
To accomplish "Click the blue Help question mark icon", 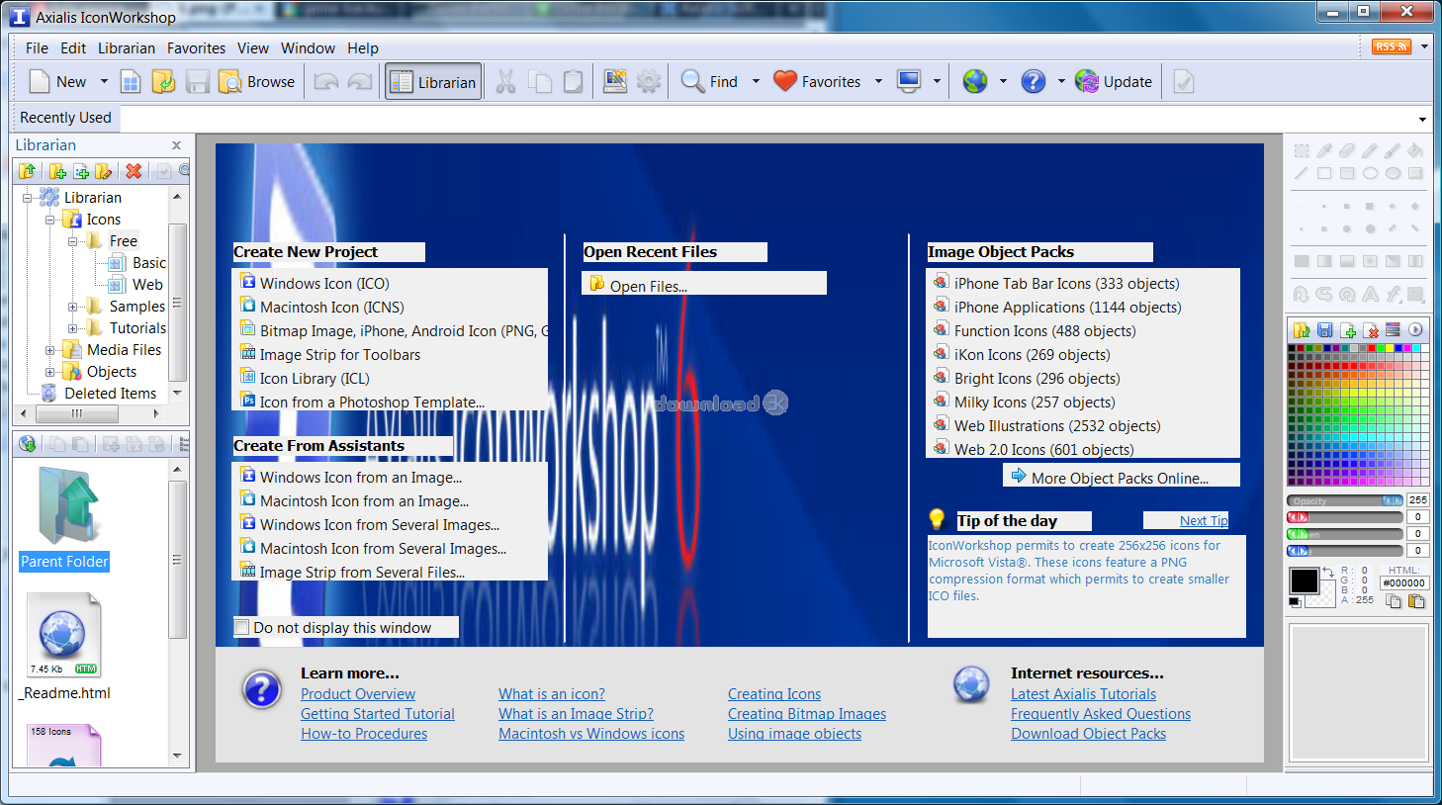I will [x=1034, y=81].
